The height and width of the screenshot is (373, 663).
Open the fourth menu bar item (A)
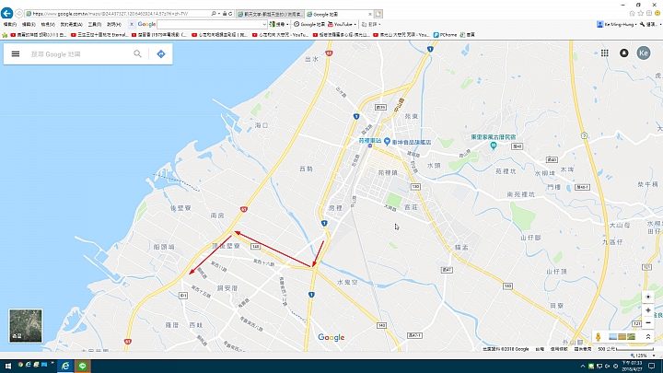71,25
